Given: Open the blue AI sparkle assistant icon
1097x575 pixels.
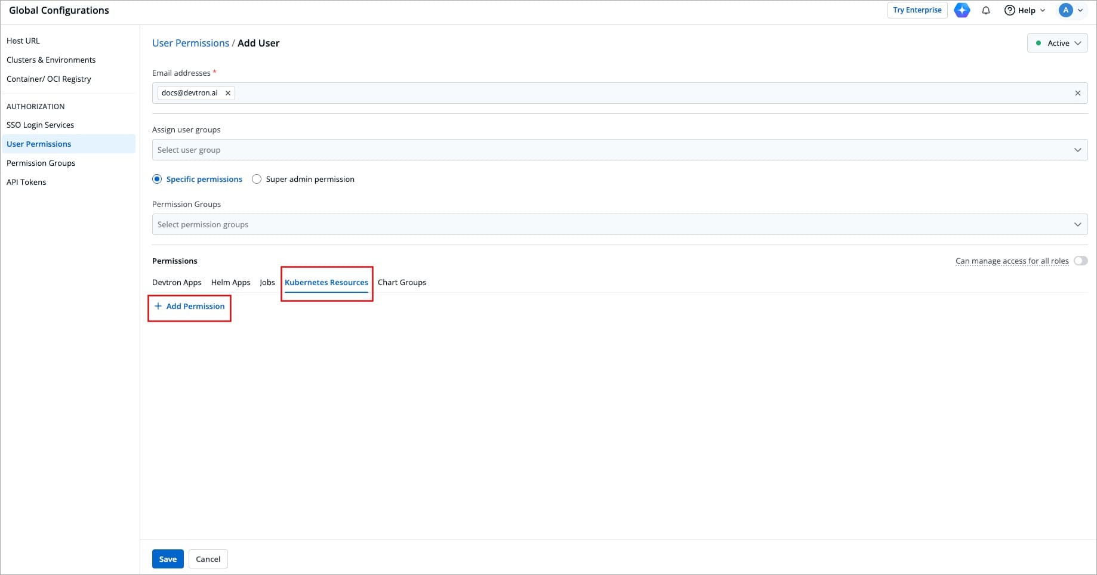Looking at the screenshot, I should [962, 10].
